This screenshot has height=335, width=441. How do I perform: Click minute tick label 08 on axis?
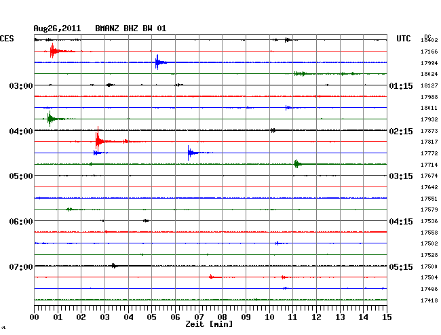(222, 317)
